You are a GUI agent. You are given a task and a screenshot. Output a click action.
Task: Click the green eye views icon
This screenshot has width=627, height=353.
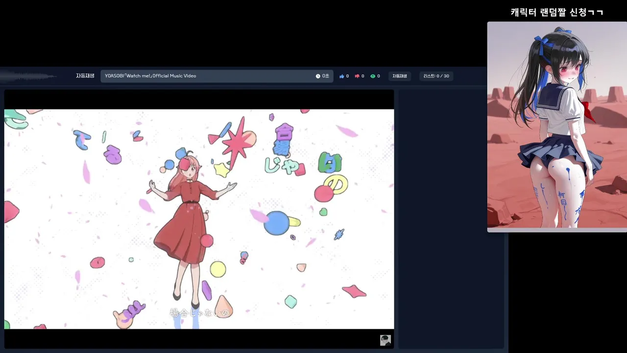tap(373, 76)
